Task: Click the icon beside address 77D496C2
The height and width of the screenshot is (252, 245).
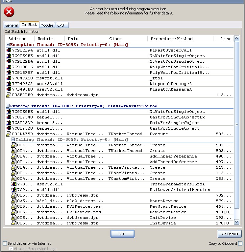Action: (9, 84)
